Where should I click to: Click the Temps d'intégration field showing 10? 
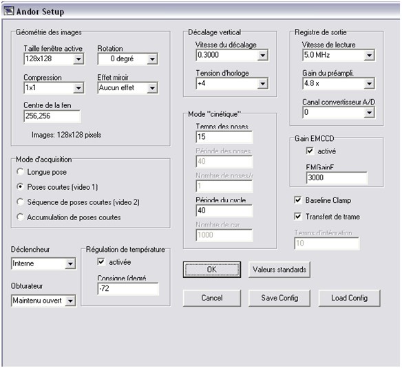click(326, 243)
